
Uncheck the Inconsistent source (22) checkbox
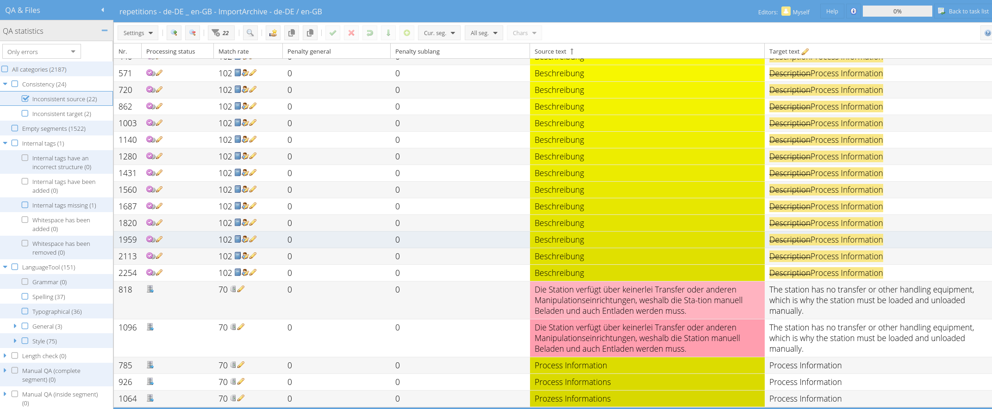click(x=25, y=99)
